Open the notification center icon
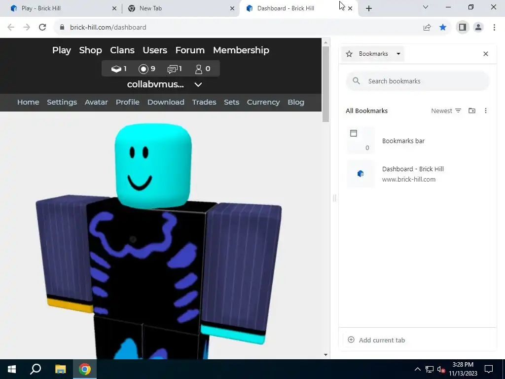The width and height of the screenshot is (505, 379). pyautogui.click(x=489, y=369)
